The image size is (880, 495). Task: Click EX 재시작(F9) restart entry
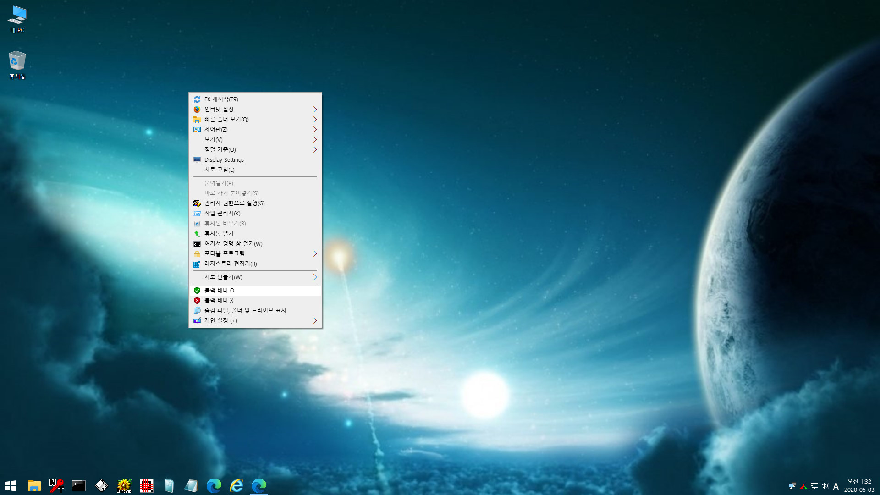point(255,99)
